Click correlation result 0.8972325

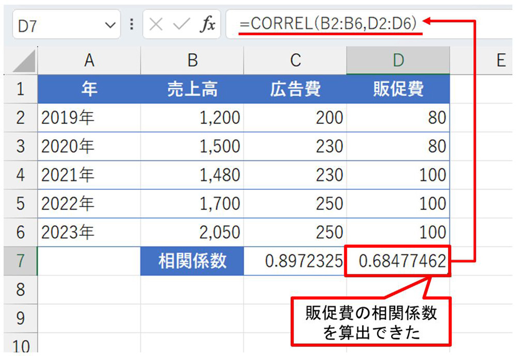[295, 261]
